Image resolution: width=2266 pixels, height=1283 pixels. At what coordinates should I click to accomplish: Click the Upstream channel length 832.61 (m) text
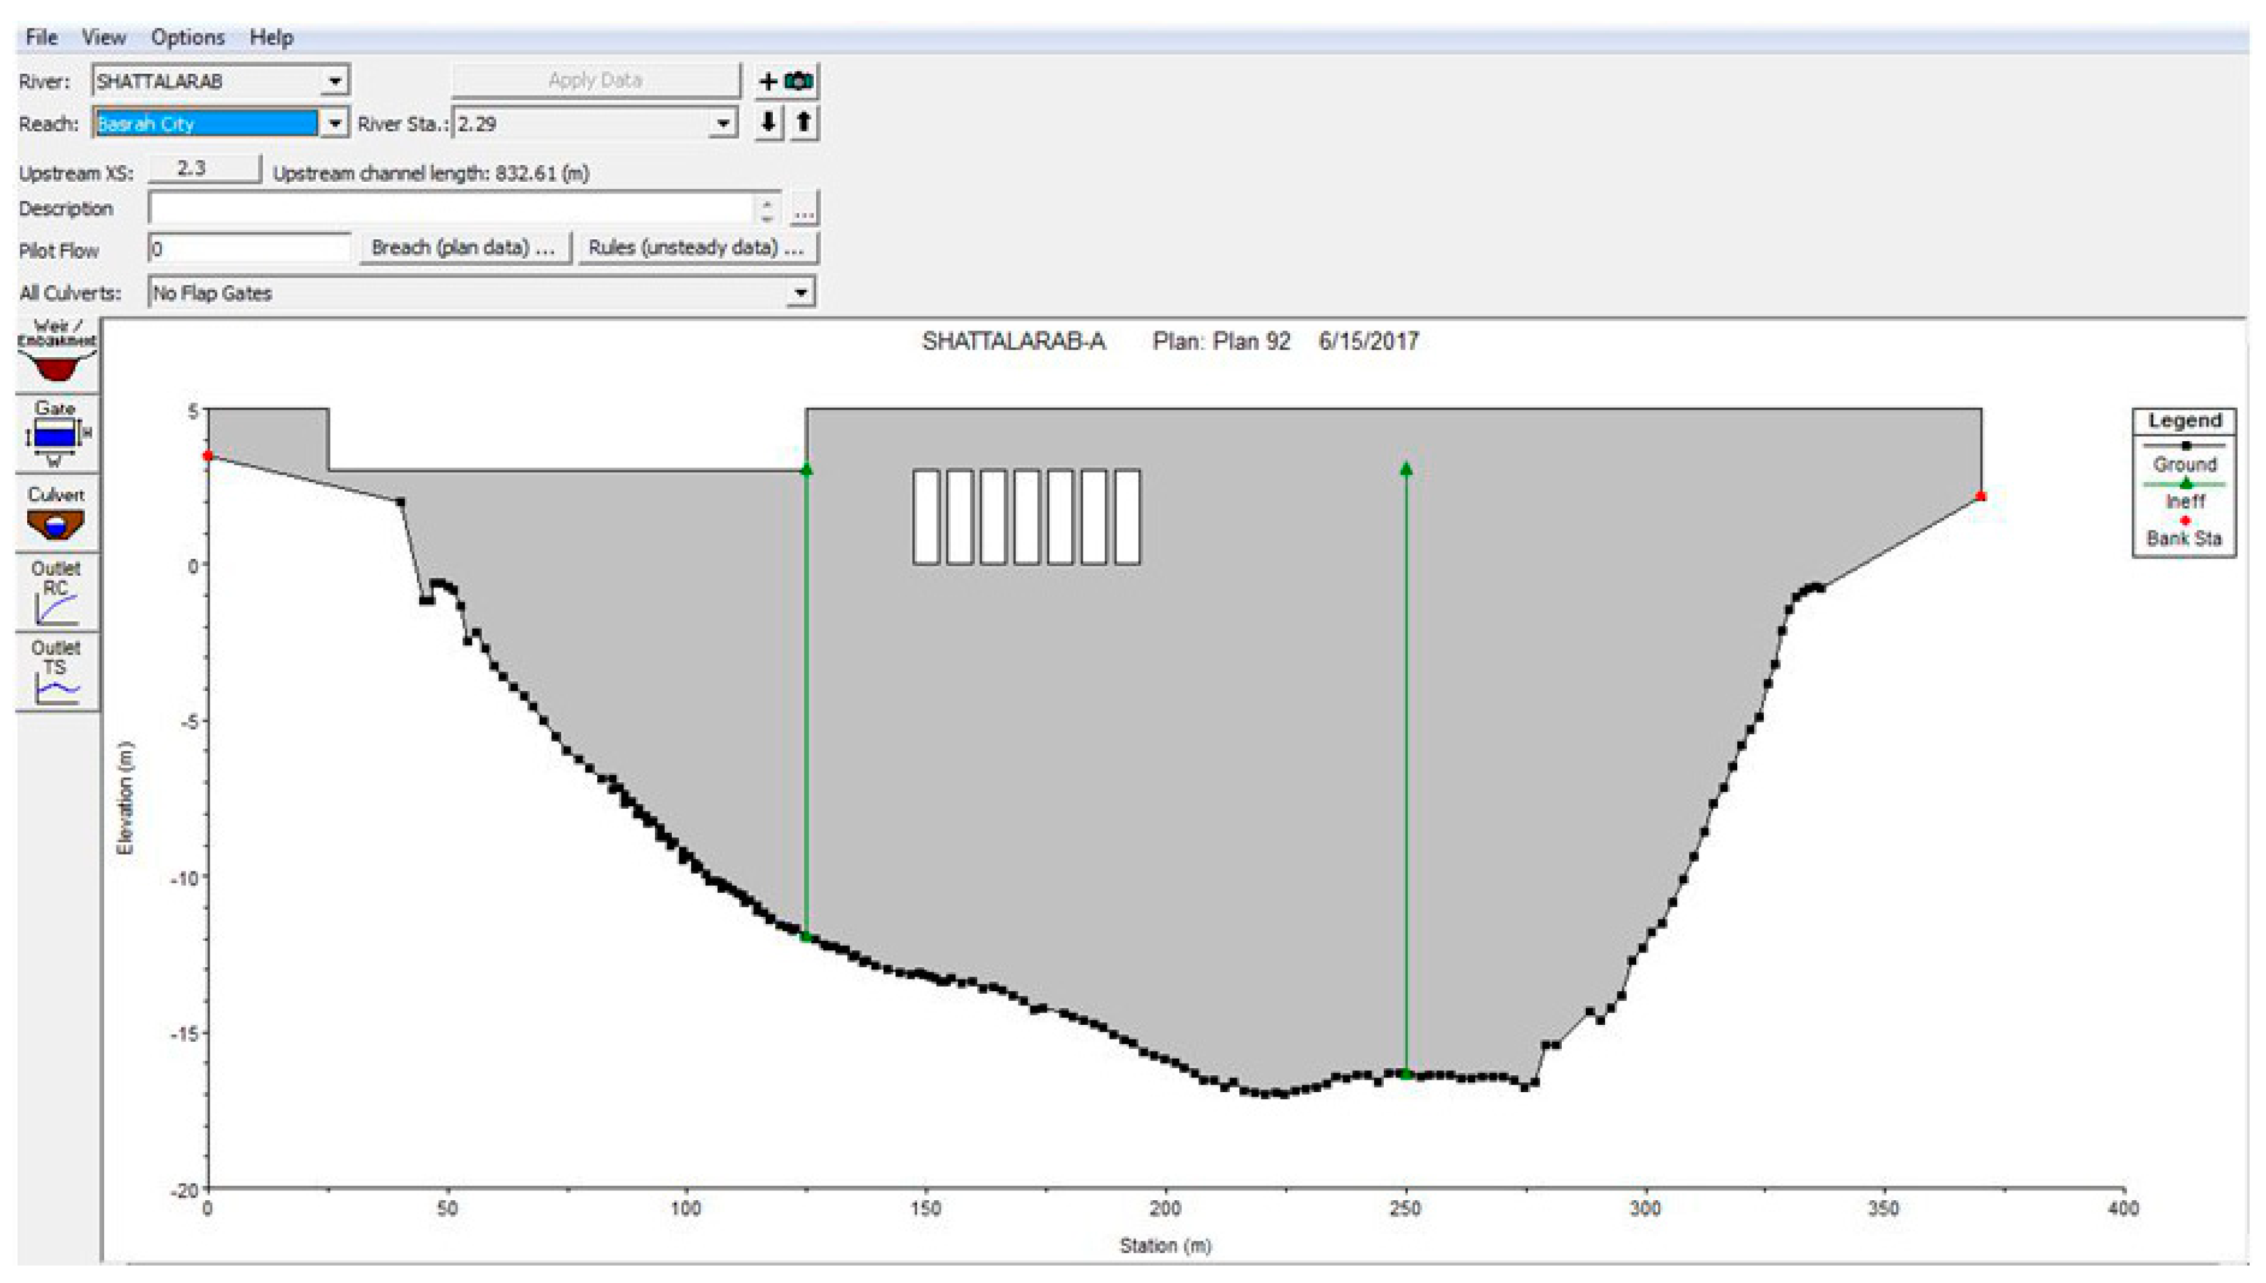[431, 173]
